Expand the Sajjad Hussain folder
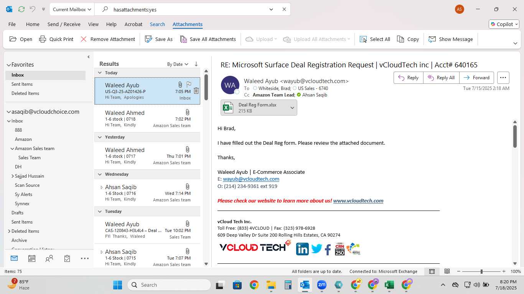This screenshot has width=524, height=294. (13, 176)
